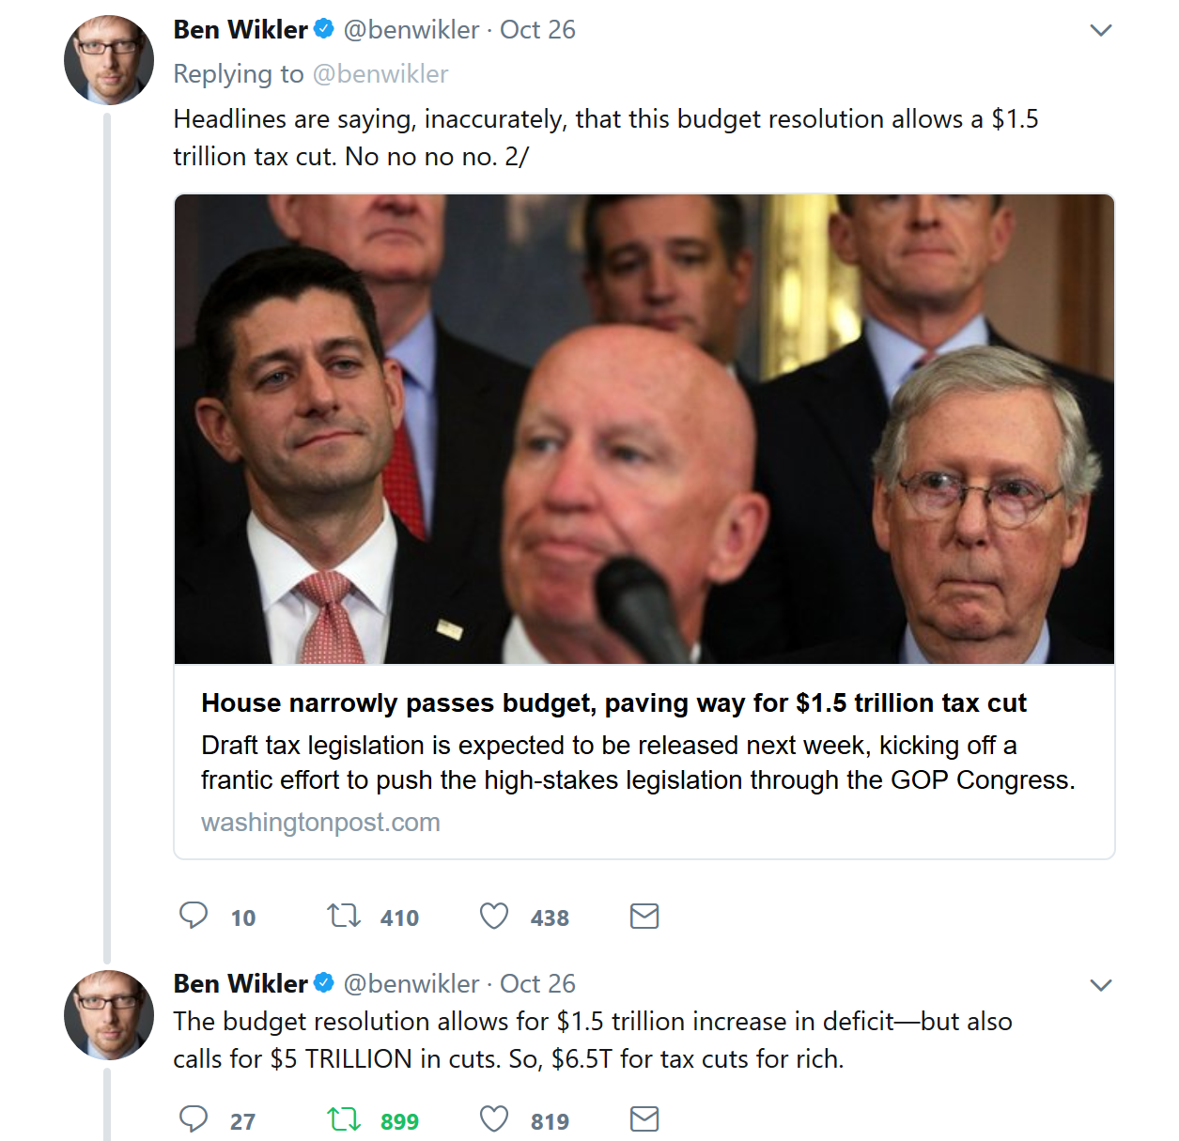Viewport: 1179px width, 1141px height.
Task: Undo the green retweet showing 899
Action: (344, 1119)
